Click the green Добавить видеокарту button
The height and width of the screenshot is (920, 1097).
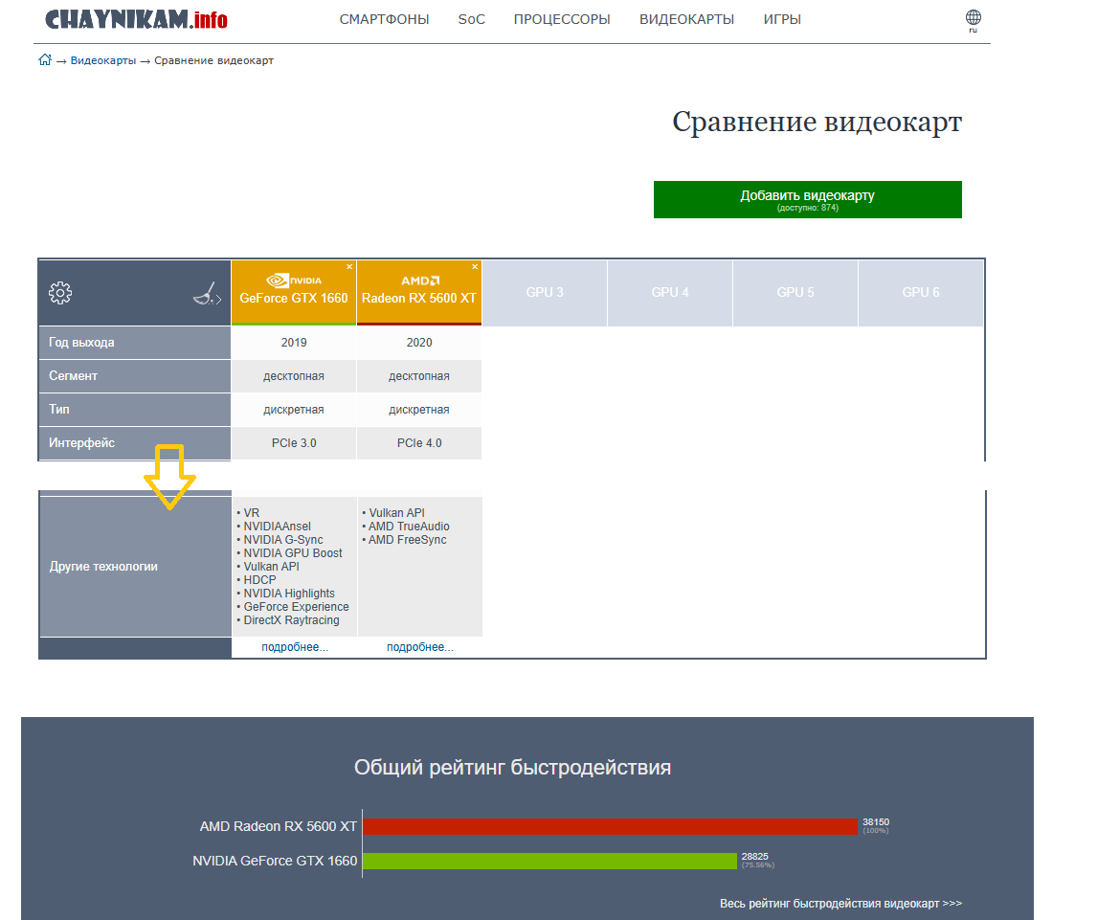(807, 199)
